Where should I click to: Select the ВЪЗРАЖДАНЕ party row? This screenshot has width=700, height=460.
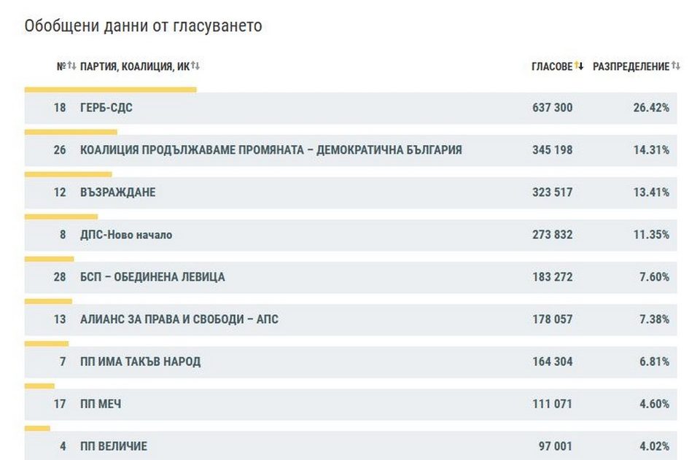(117, 192)
